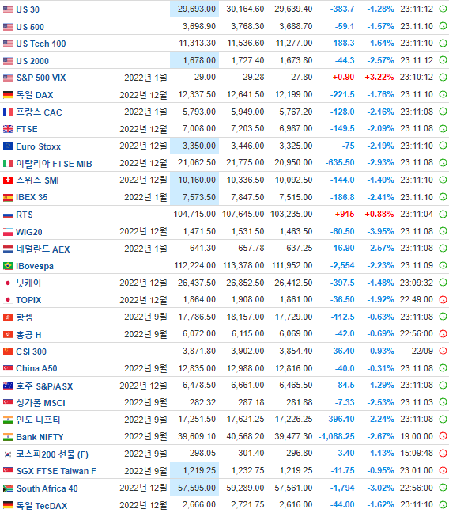449x513 pixels.
Task: Open the 싱가폴 MSCI link
Action: click(x=41, y=403)
